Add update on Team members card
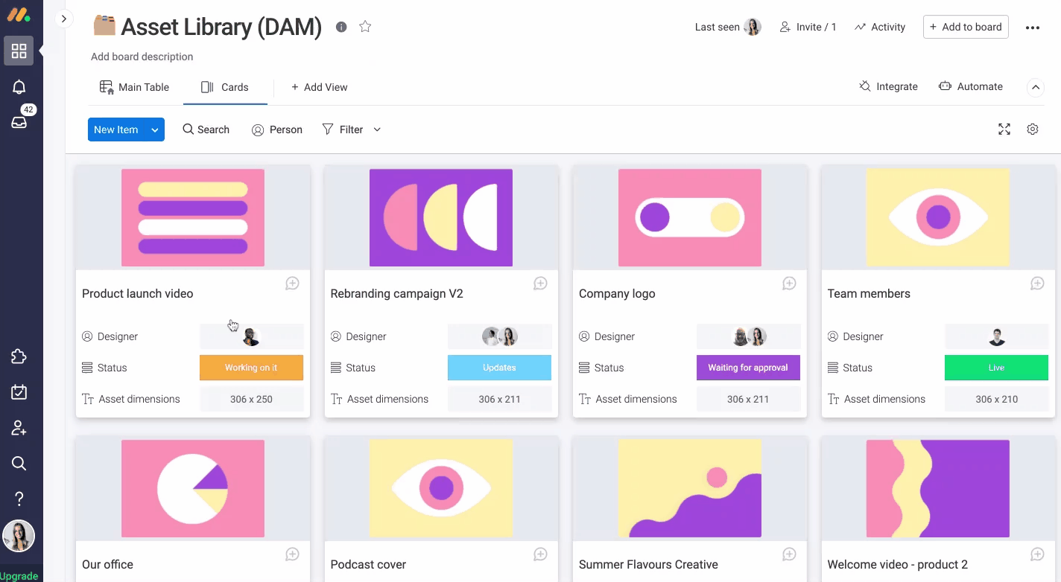The height and width of the screenshot is (582, 1061). tap(1037, 284)
